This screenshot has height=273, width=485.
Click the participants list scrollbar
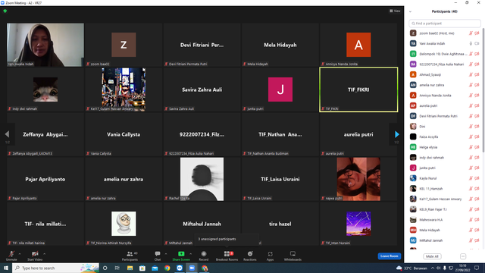[x=483, y=89]
